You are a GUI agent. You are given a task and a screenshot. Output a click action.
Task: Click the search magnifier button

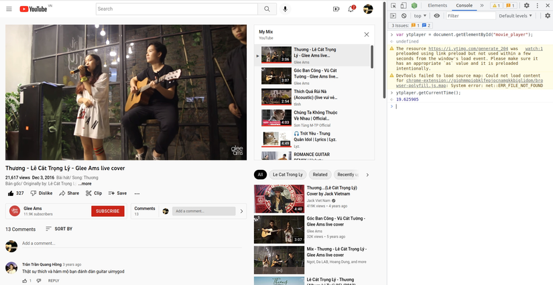tap(267, 9)
